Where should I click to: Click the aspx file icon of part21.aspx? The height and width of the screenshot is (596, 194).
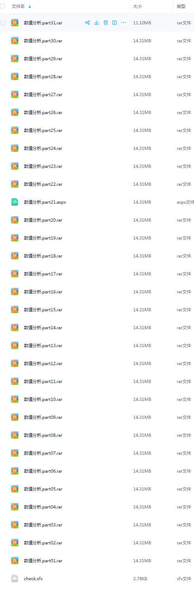(x=15, y=202)
